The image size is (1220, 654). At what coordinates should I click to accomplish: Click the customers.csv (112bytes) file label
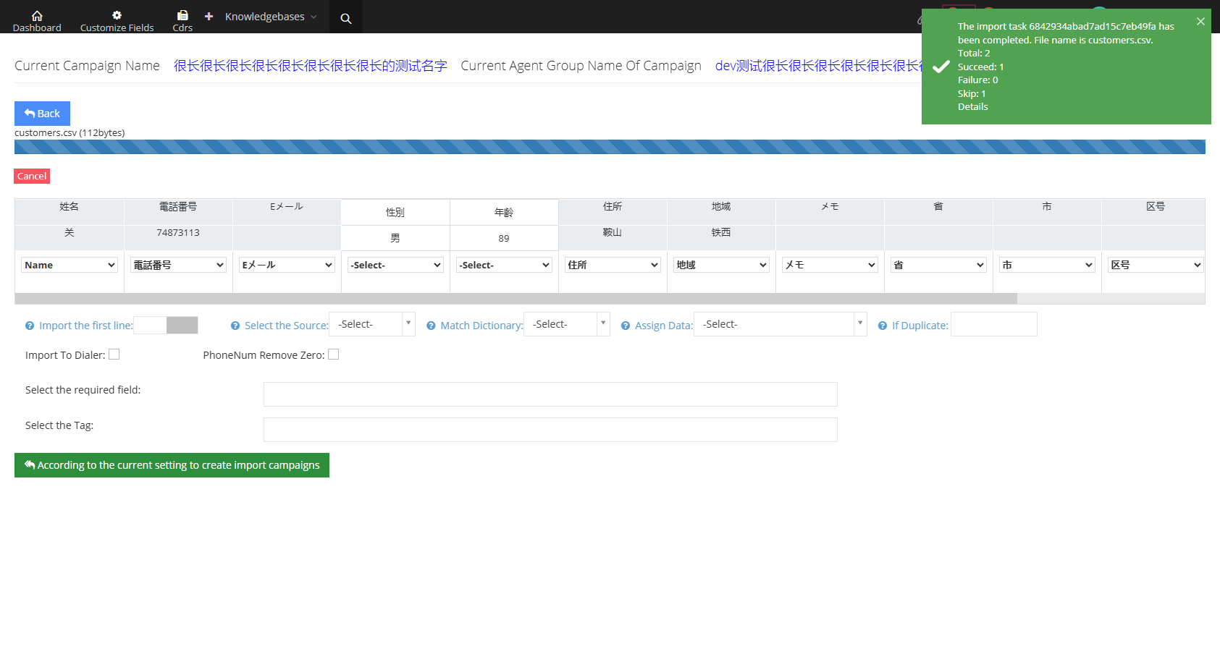tap(70, 132)
